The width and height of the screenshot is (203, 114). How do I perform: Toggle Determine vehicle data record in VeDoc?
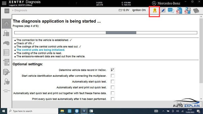click(x=112, y=70)
